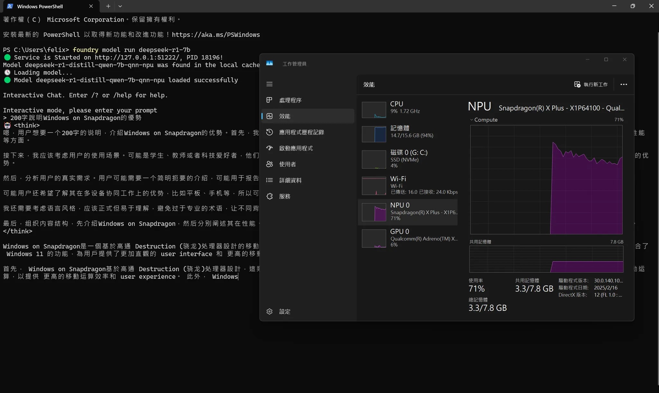This screenshot has height=393, width=659.
Task: Switch to 詳細資料 details page
Action: coord(308,180)
